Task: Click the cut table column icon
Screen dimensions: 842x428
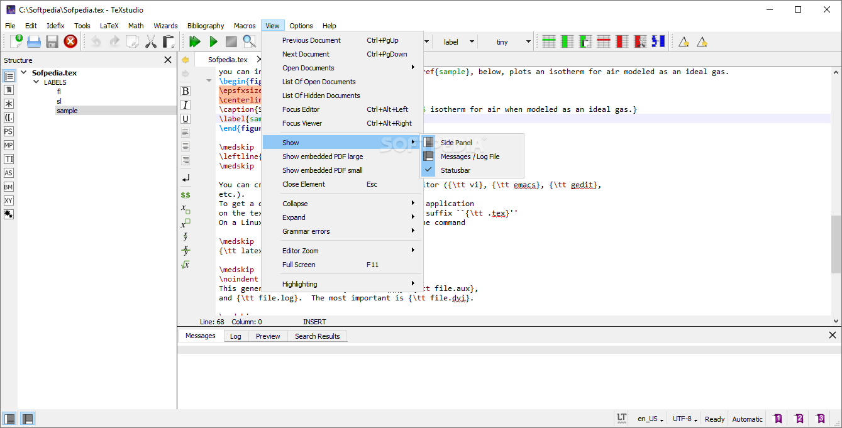Action: (x=640, y=41)
